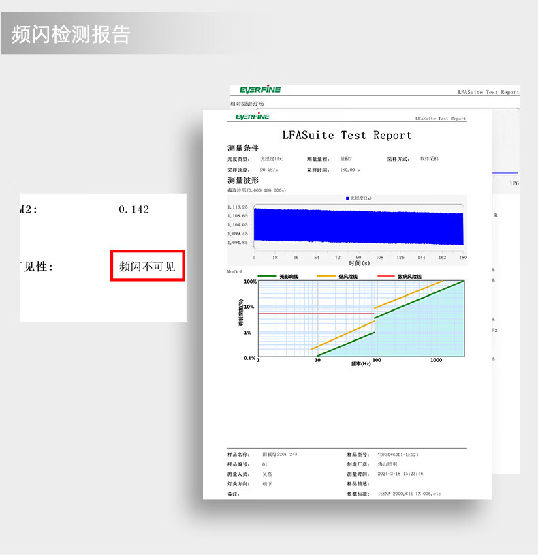Click the blue 光照度(lx) legend marker
Image resolution: width=538 pixels, height=559 pixels.
tap(348, 198)
